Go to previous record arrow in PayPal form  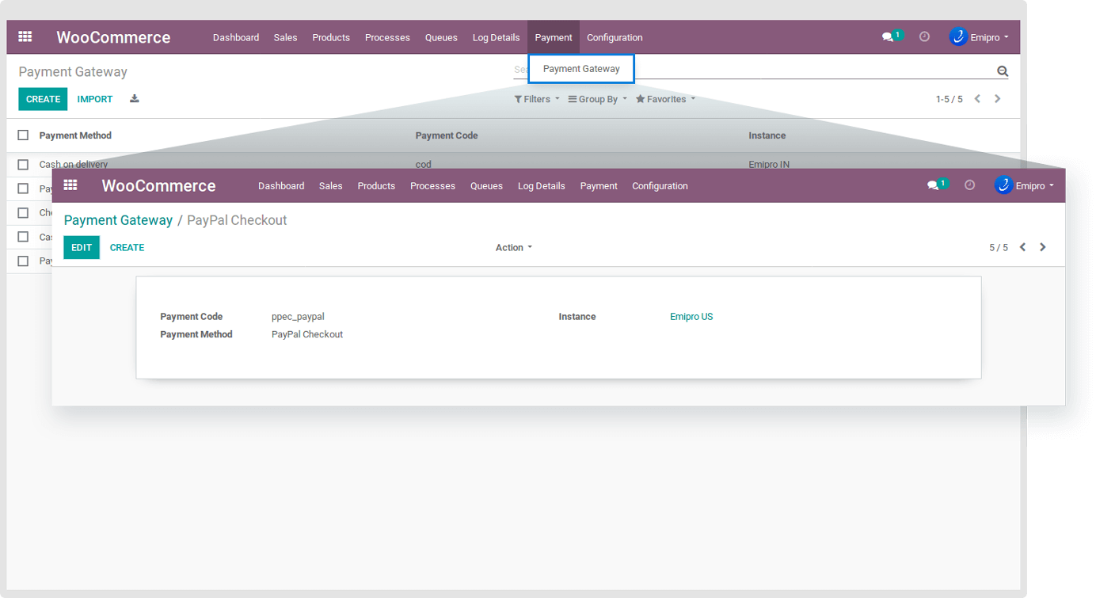click(x=1022, y=247)
